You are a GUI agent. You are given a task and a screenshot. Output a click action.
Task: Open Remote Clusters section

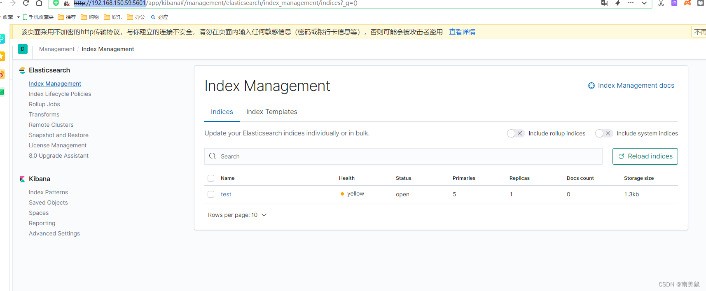[51, 125]
